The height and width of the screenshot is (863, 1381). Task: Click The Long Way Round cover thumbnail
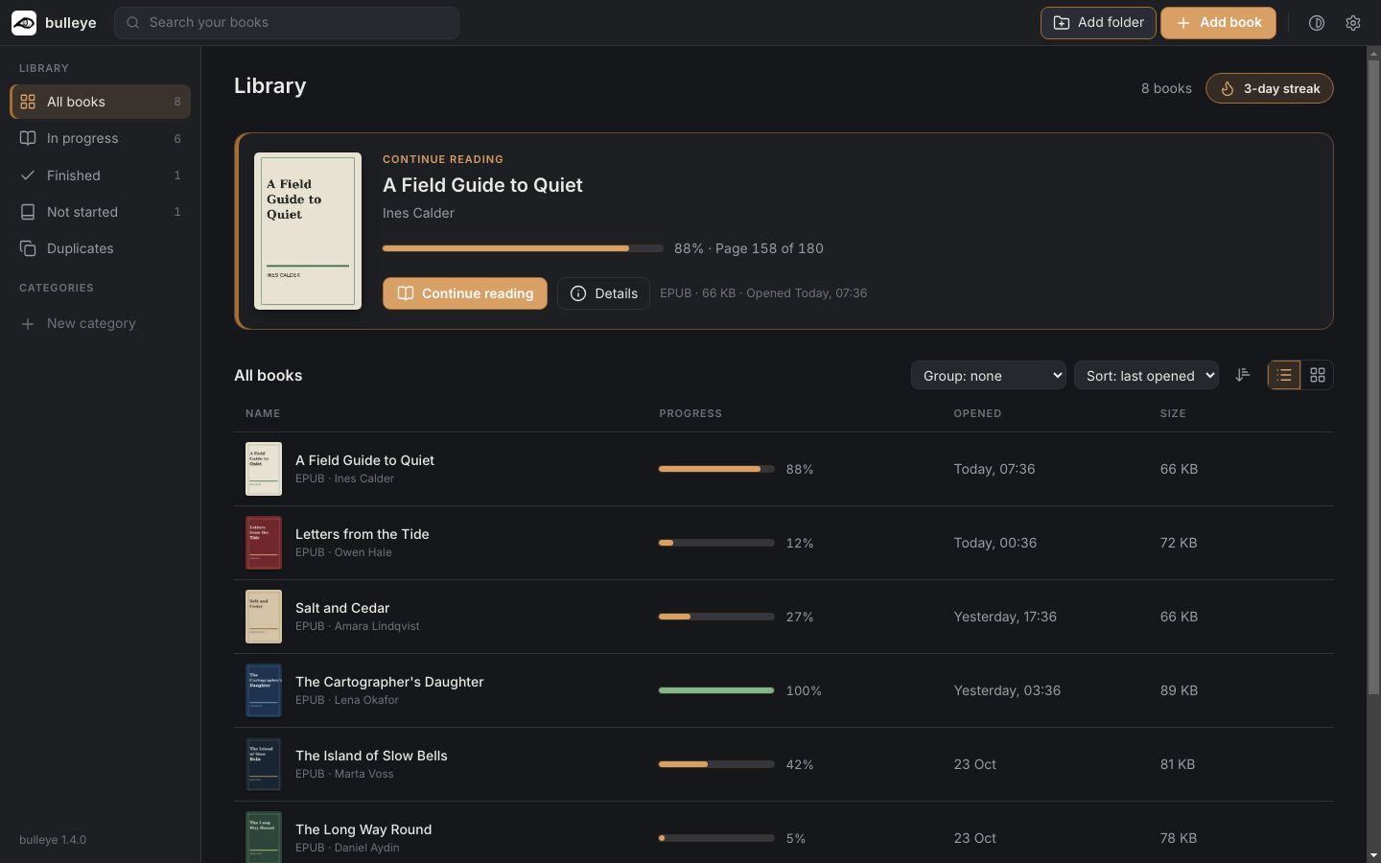[264, 837]
